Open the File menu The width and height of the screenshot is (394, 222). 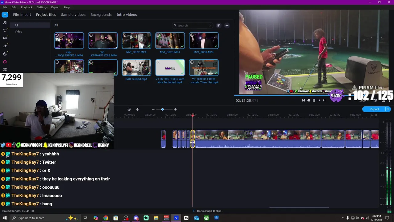click(x=5, y=7)
